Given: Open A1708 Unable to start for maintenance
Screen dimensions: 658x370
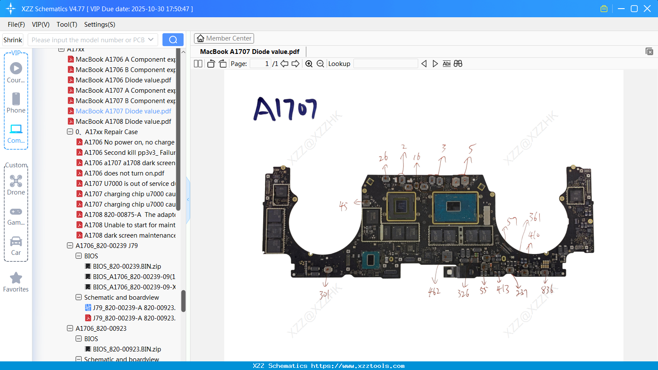Looking at the screenshot, I should pyautogui.click(x=130, y=225).
